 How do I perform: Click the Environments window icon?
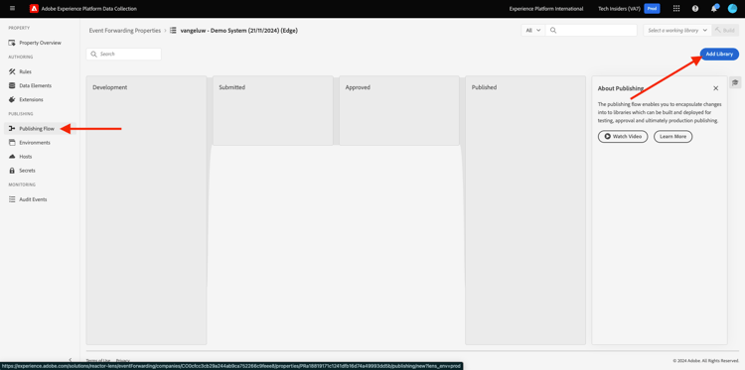click(x=12, y=143)
